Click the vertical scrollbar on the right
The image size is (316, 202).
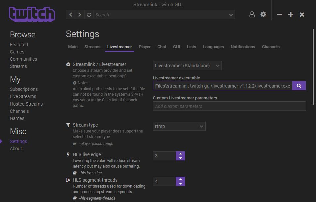tap(313, 67)
